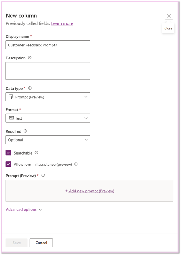Image resolution: width=181 pixels, height=255 pixels.
Task: Click the Abc text icon in Format
Action: click(x=12, y=118)
